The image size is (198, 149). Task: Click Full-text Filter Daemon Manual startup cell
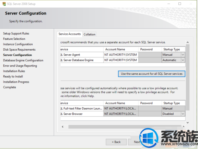click(x=174, y=109)
